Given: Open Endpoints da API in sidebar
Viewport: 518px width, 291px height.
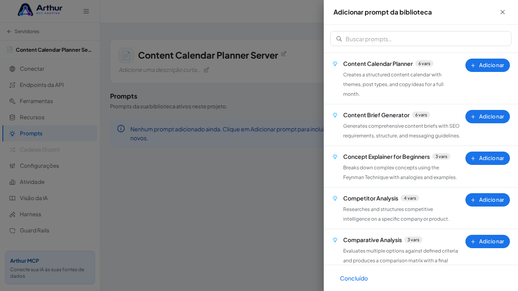Looking at the screenshot, I should pyautogui.click(x=50, y=85).
